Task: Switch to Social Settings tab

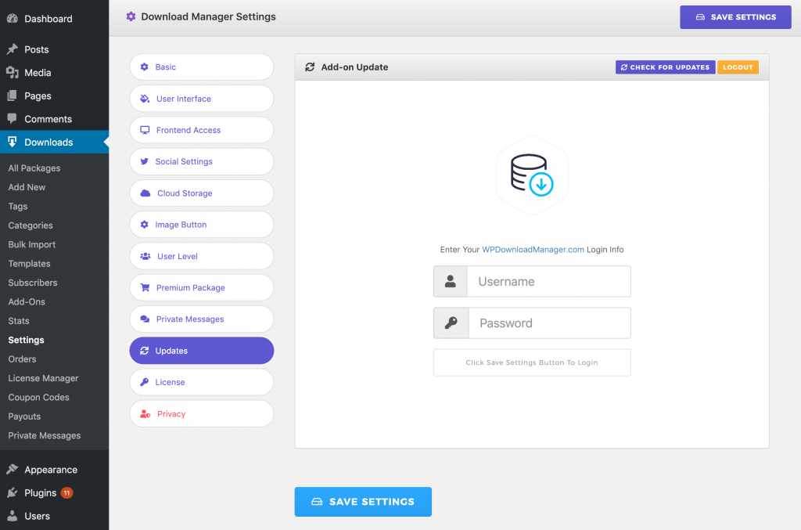Action: click(x=202, y=161)
